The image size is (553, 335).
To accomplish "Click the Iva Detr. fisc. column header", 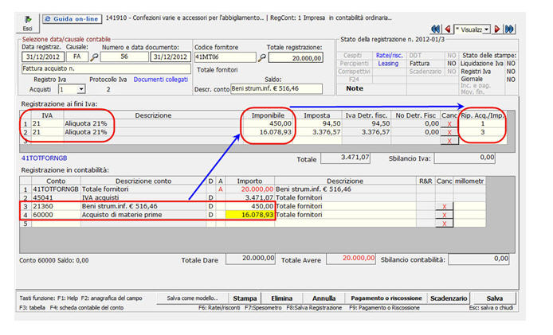I will click(366, 115).
